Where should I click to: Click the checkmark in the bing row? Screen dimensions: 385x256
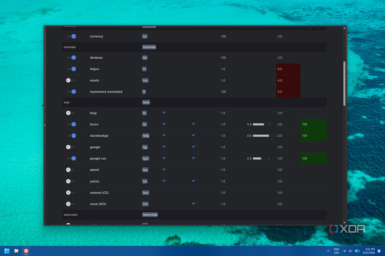164,113
